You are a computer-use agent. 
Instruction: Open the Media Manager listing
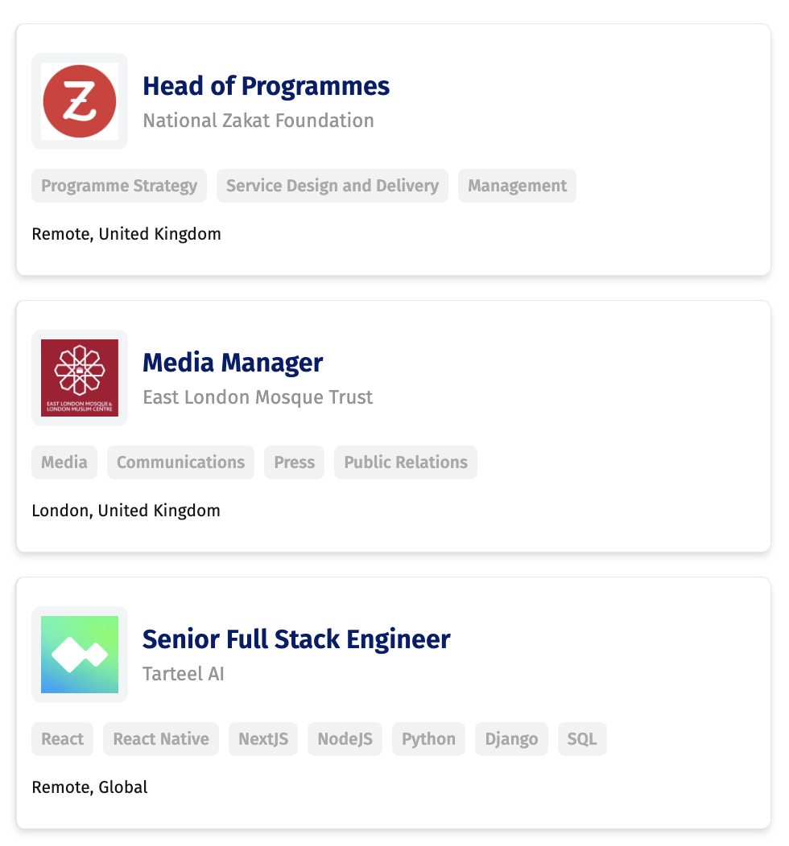point(232,363)
